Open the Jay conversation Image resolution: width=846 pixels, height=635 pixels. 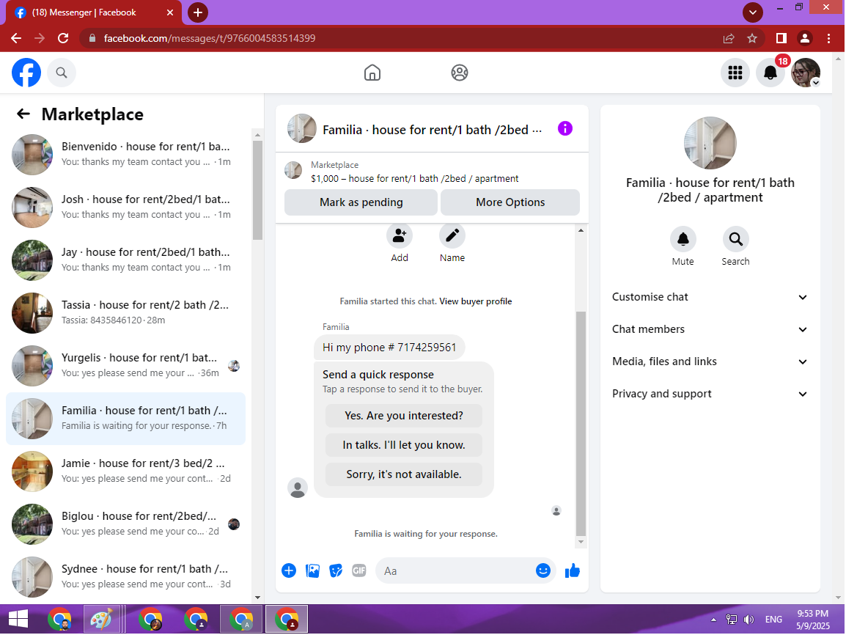click(125, 260)
